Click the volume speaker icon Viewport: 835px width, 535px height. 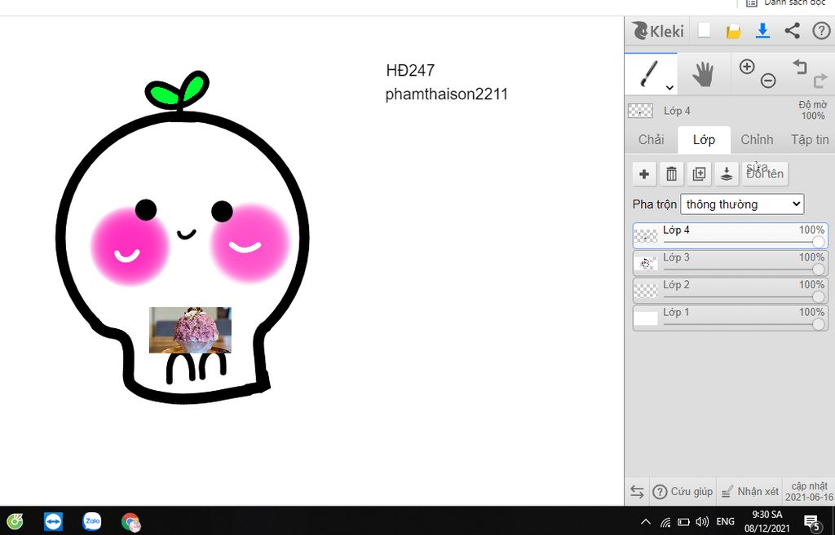[702, 522]
